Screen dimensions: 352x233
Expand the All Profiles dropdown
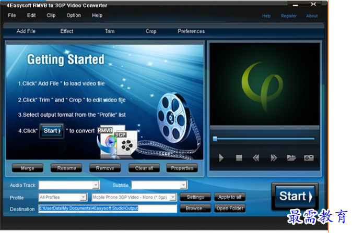tap(83, 197)
